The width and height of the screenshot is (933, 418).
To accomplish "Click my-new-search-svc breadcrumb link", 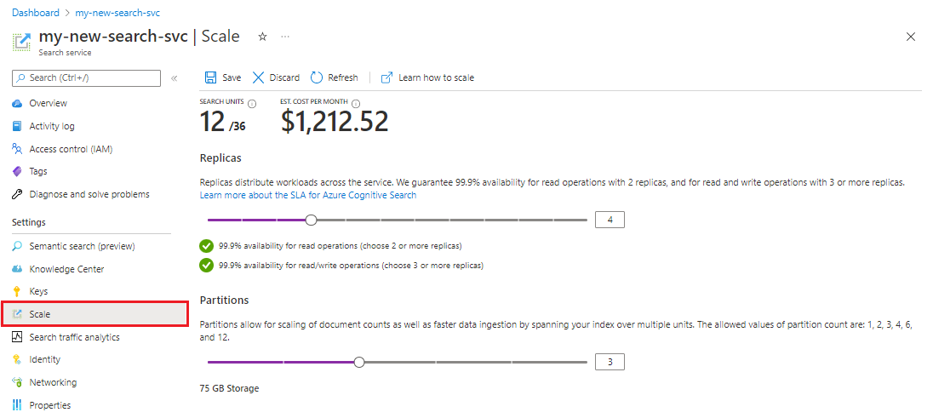I will pyautogui.click(x=117, y=13).
